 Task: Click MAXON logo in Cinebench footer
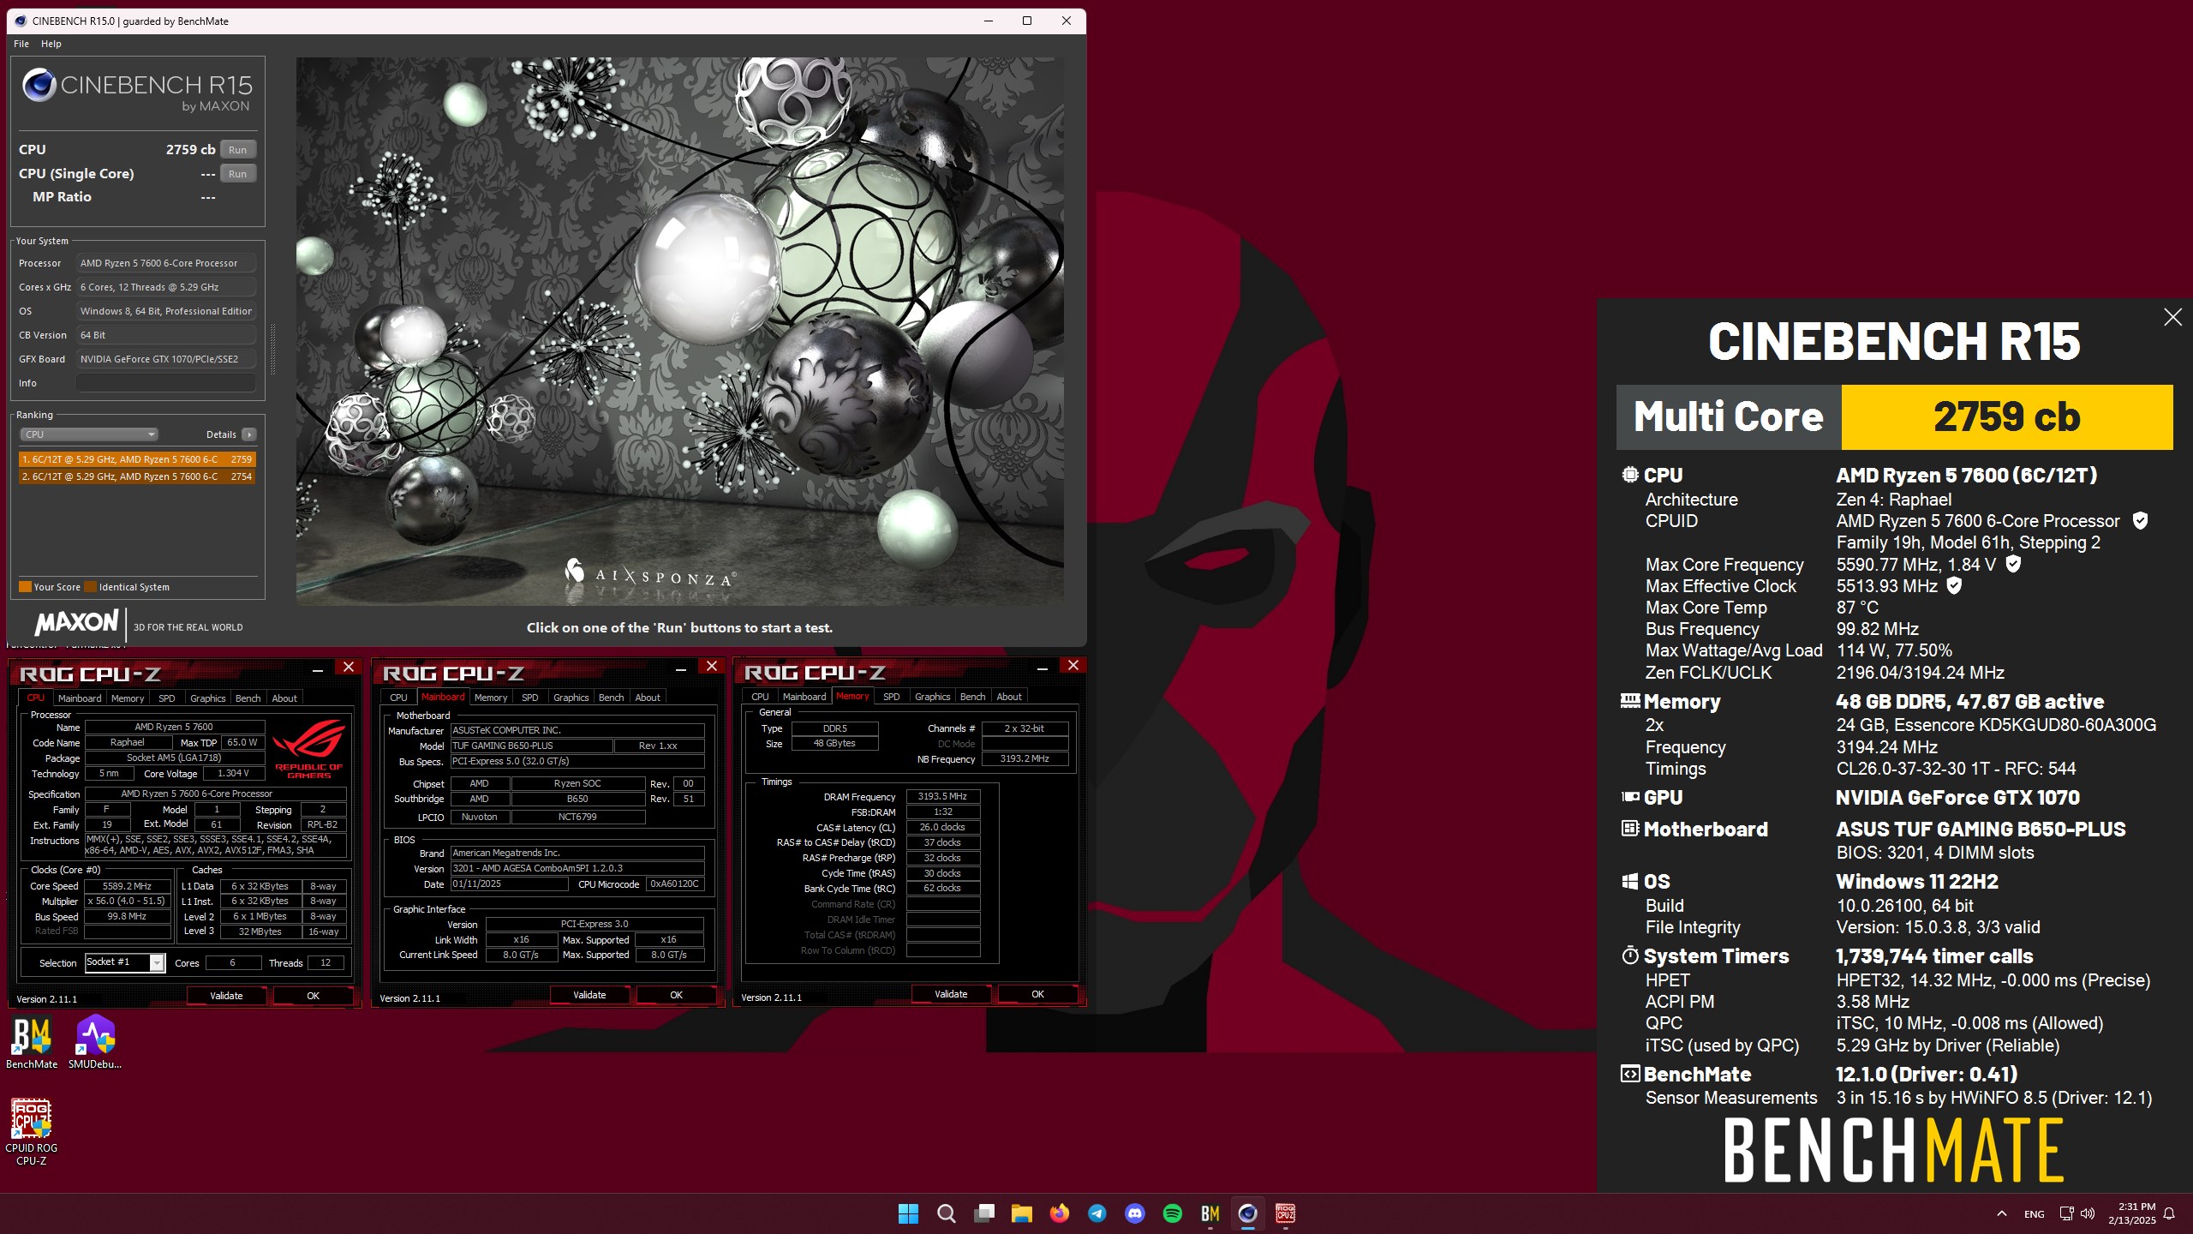click(77, 623)
